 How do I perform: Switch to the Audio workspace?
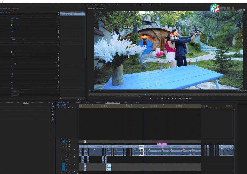(x=126, y=5)
